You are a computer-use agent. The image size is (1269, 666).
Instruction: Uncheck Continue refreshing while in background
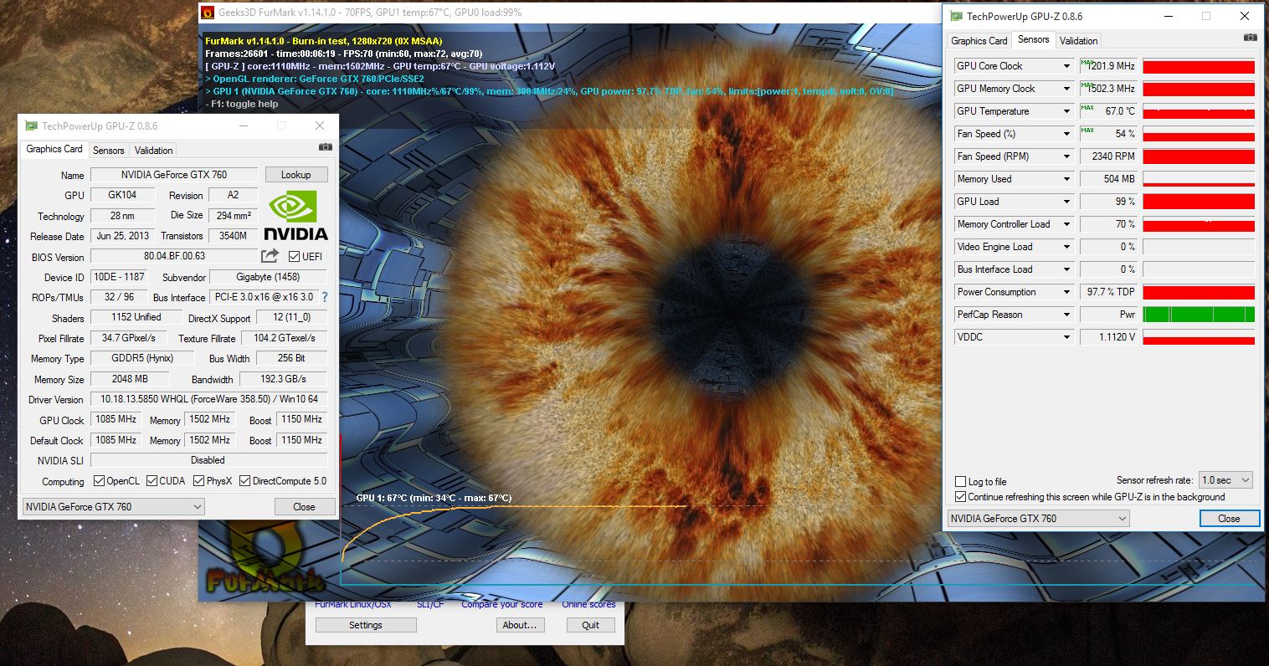click(961, 497)
